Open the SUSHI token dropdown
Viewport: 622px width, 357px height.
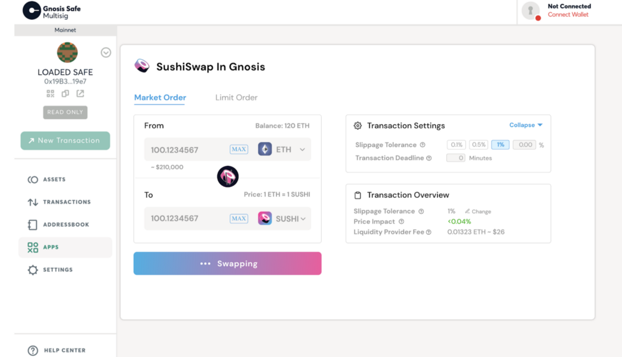282,218
